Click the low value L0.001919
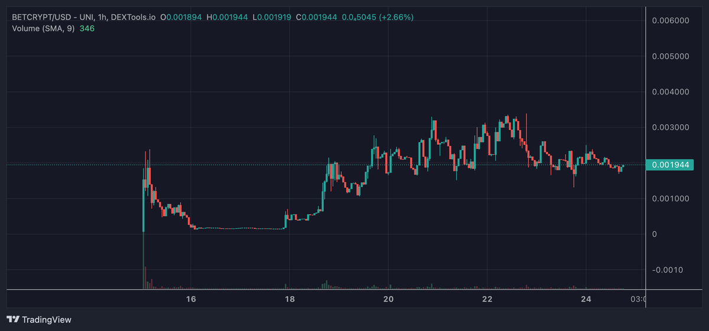The width and height of the screenshot is (709, 331). (x=272, y=17)
